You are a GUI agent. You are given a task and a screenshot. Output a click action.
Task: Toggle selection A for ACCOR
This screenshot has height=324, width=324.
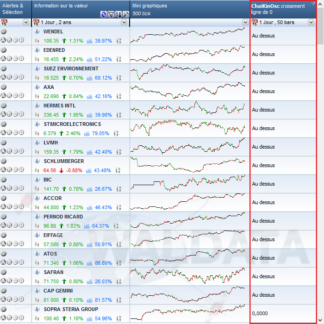(x=3, y=206)
